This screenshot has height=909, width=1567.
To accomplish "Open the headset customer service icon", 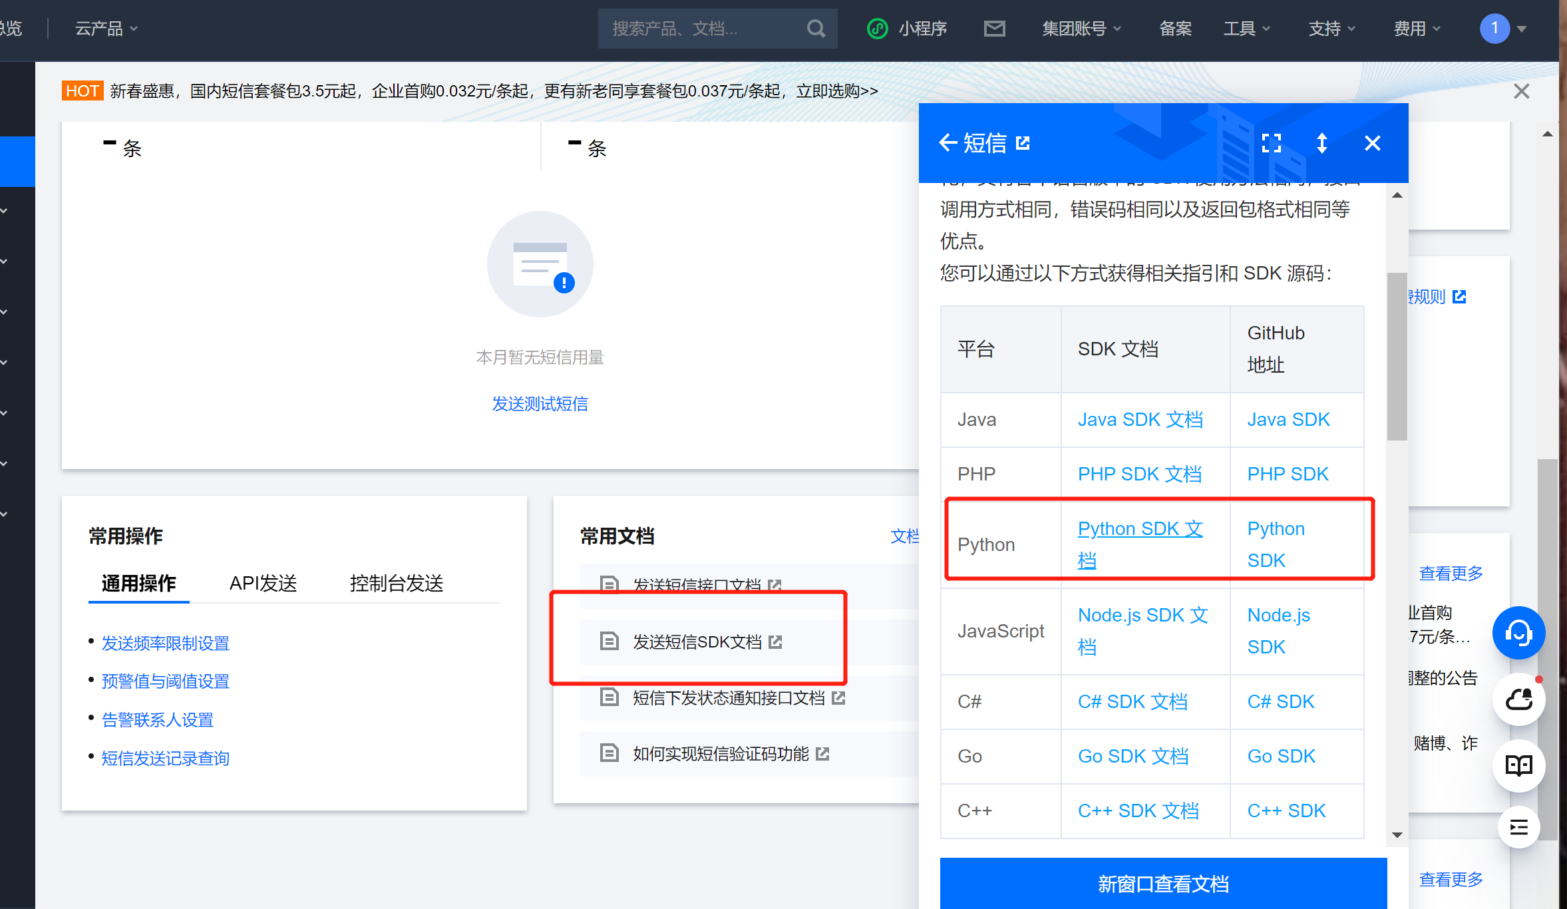I will pyautogui.click(x=1518, y=633).
